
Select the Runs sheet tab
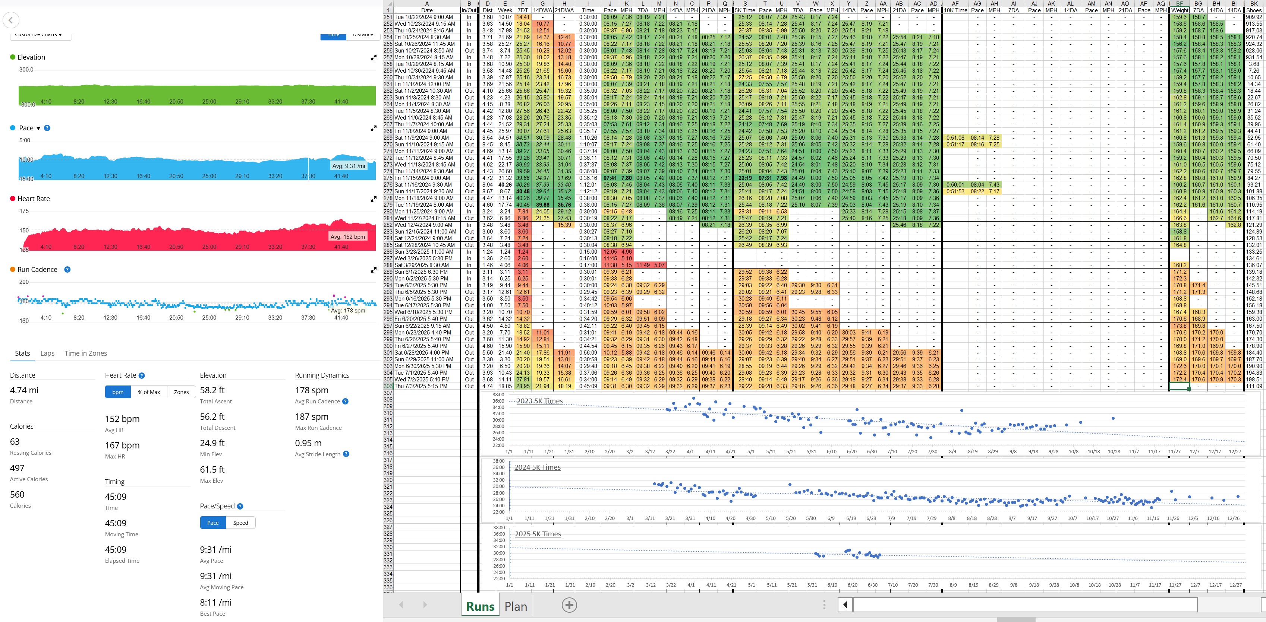[480, 606]
